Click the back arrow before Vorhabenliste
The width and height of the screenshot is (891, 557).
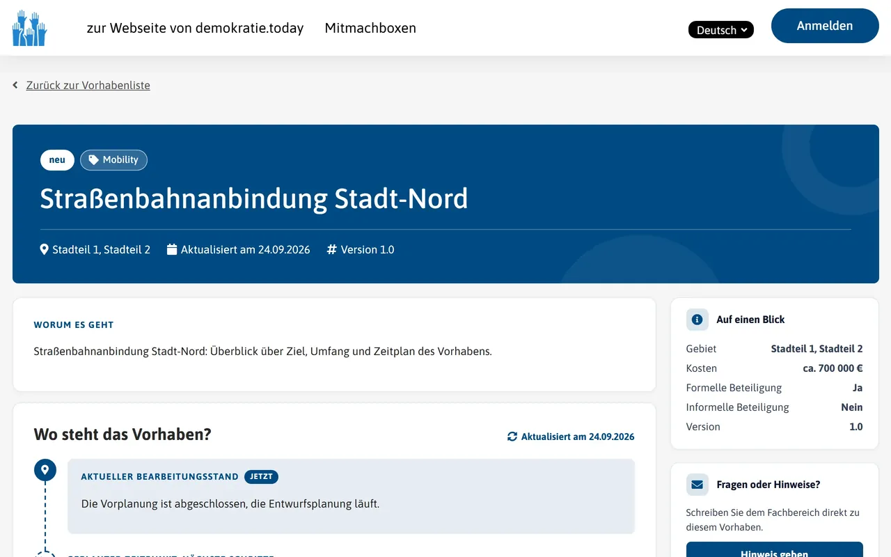pyautogui.click(x=15, y=85)
